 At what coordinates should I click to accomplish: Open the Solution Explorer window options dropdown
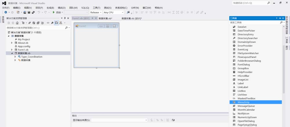[62, 18]
